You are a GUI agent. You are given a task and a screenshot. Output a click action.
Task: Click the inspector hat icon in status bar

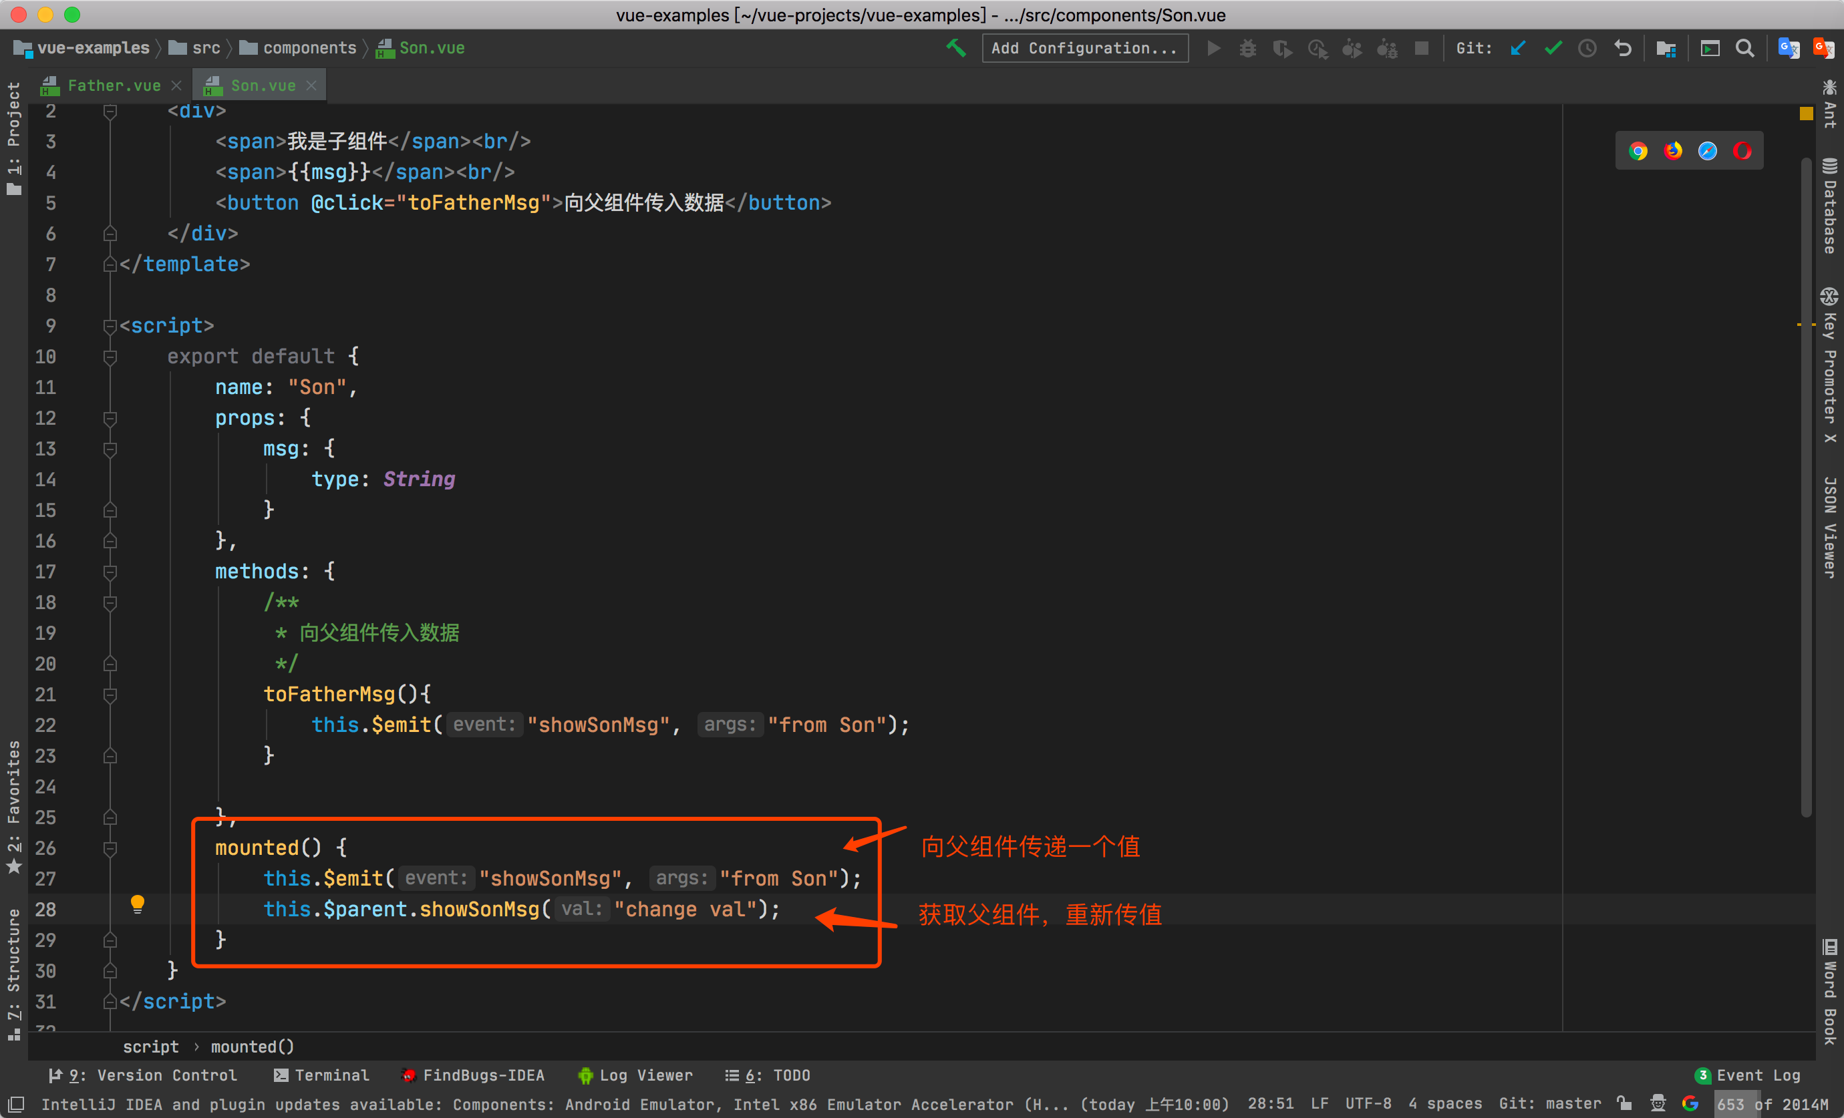(x=1658, y=1103)
